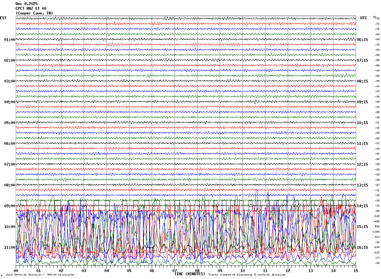Click the 10:00 EST time label
The width and height of the screenshot is (381, 279).
coord(10,227)
